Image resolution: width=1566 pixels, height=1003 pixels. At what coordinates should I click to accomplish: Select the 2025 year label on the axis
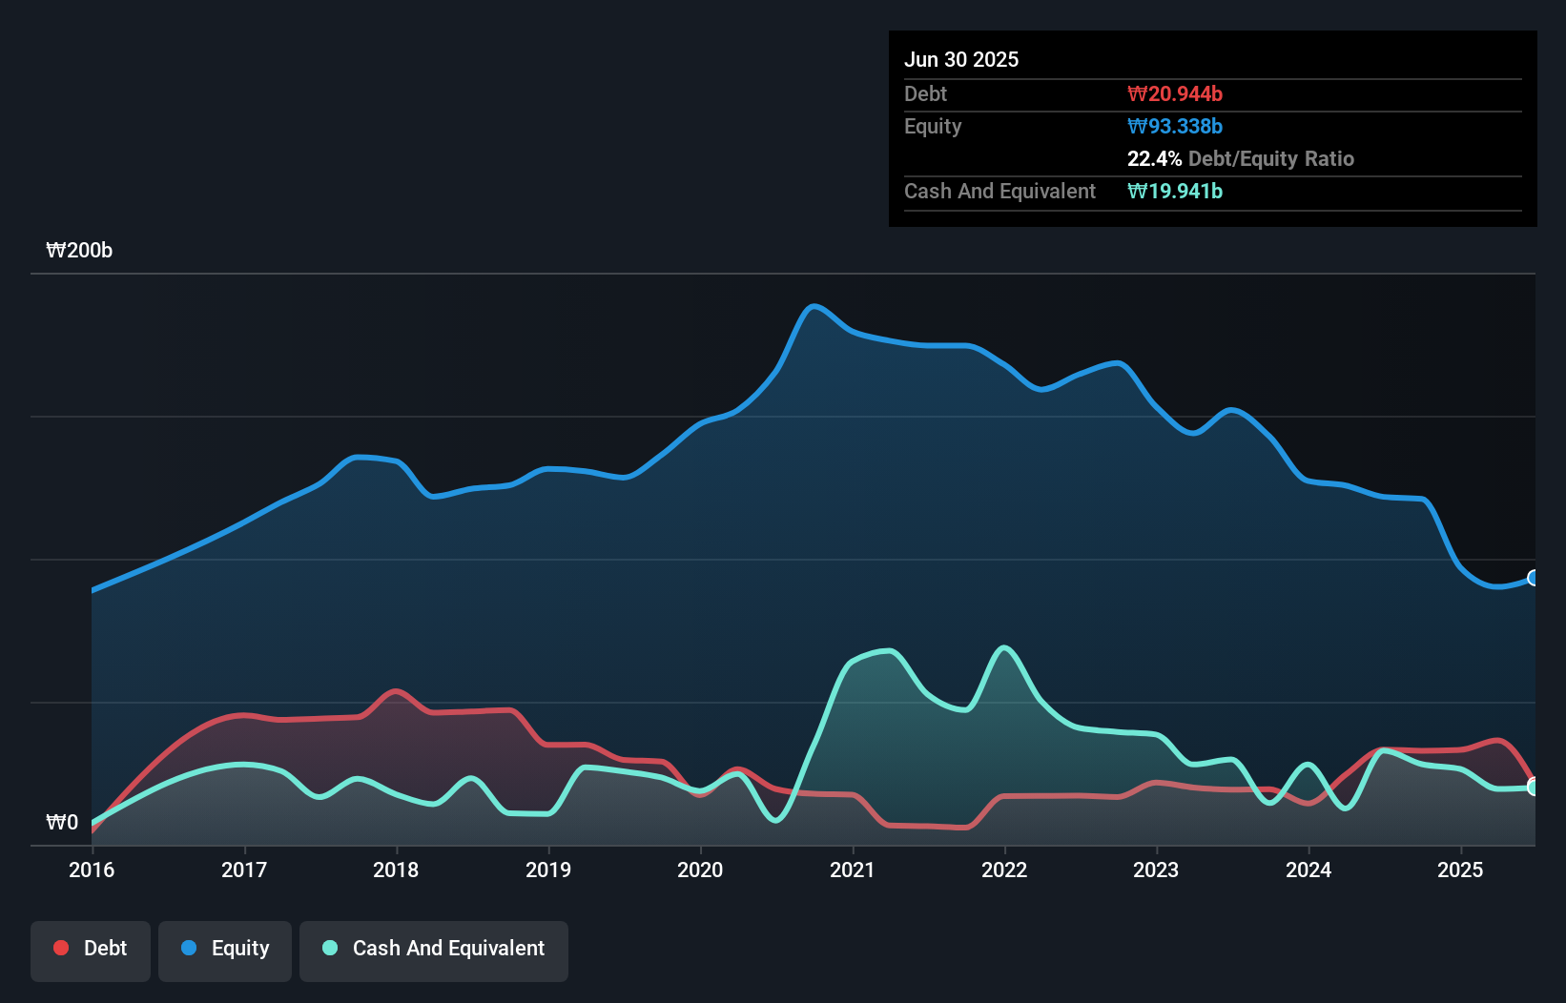tap(1460, 870)
